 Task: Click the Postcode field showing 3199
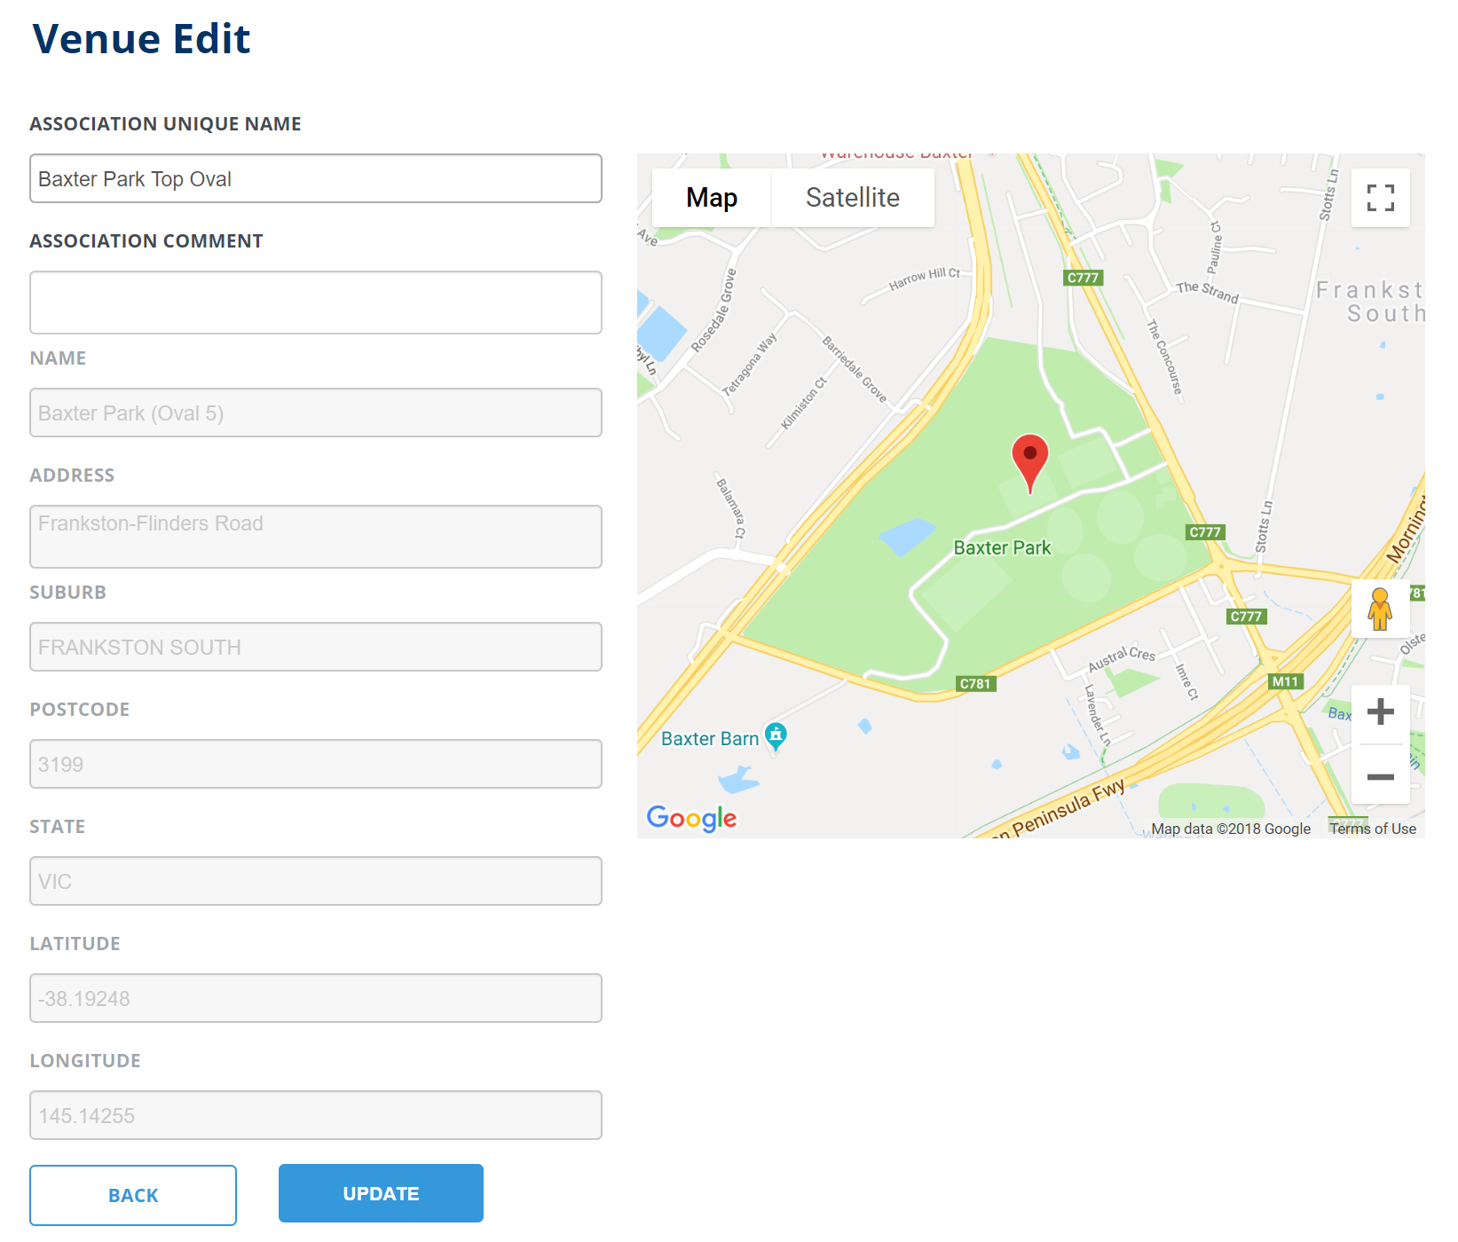tap(316, 764)
